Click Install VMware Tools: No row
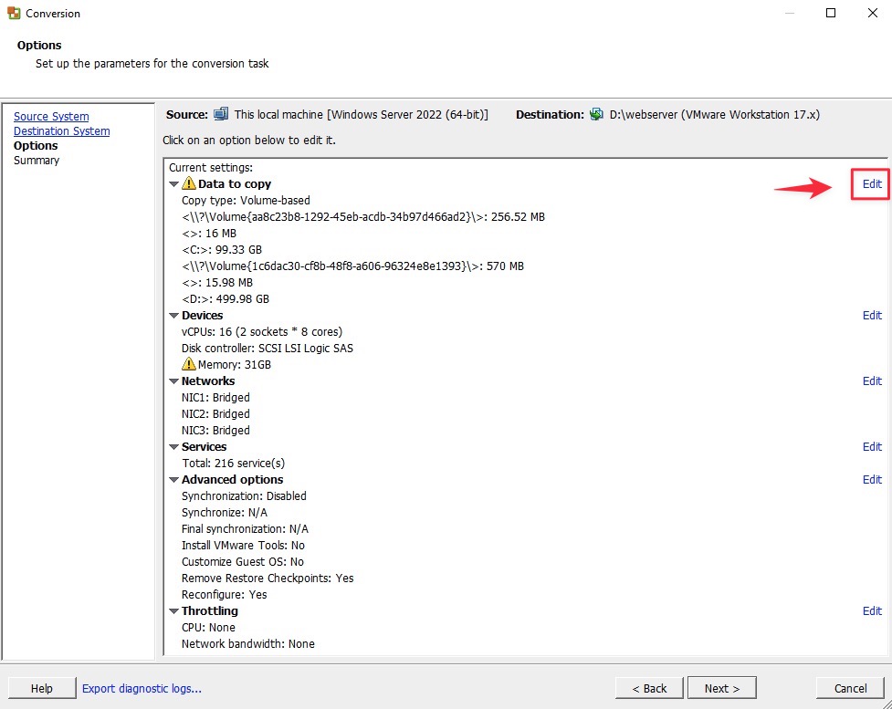Viewport: 892px width, 709px height. click(x=243, y=546)
